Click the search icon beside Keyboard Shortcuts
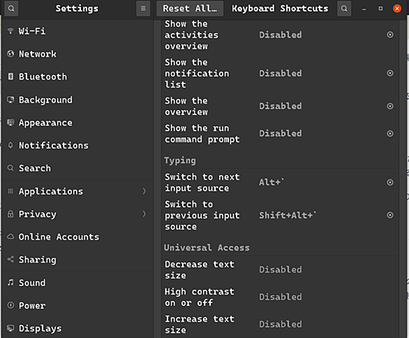The height and width of the screenshot is (338, 409). pos(344,8)
